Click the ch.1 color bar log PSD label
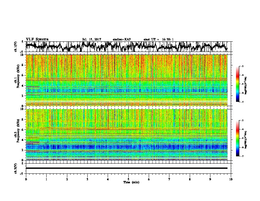Viewport: 260px width, 201px height. coord(246,85)
